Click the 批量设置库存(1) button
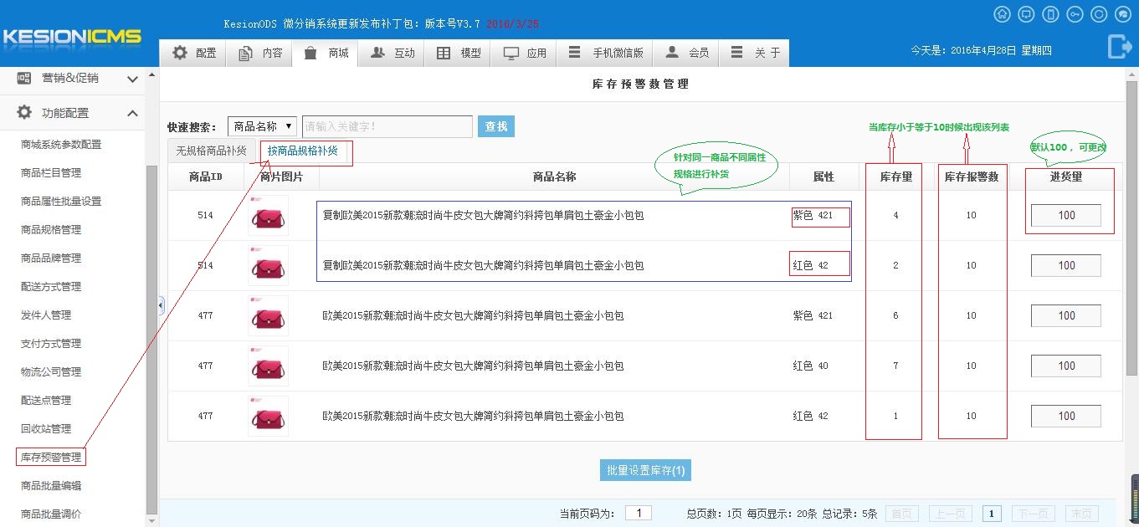Screen dimensions: 1139x527 click(645, 470)
